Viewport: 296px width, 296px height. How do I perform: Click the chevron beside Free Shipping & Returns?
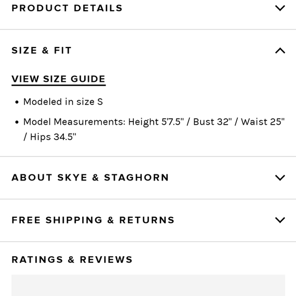point(280,220)
